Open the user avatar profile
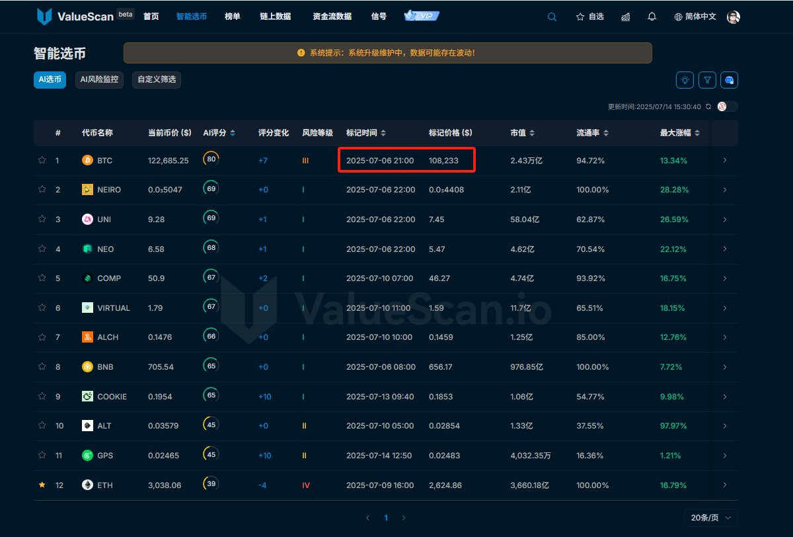The height and width of the screenshot is (537, 793). pos(734,17)
